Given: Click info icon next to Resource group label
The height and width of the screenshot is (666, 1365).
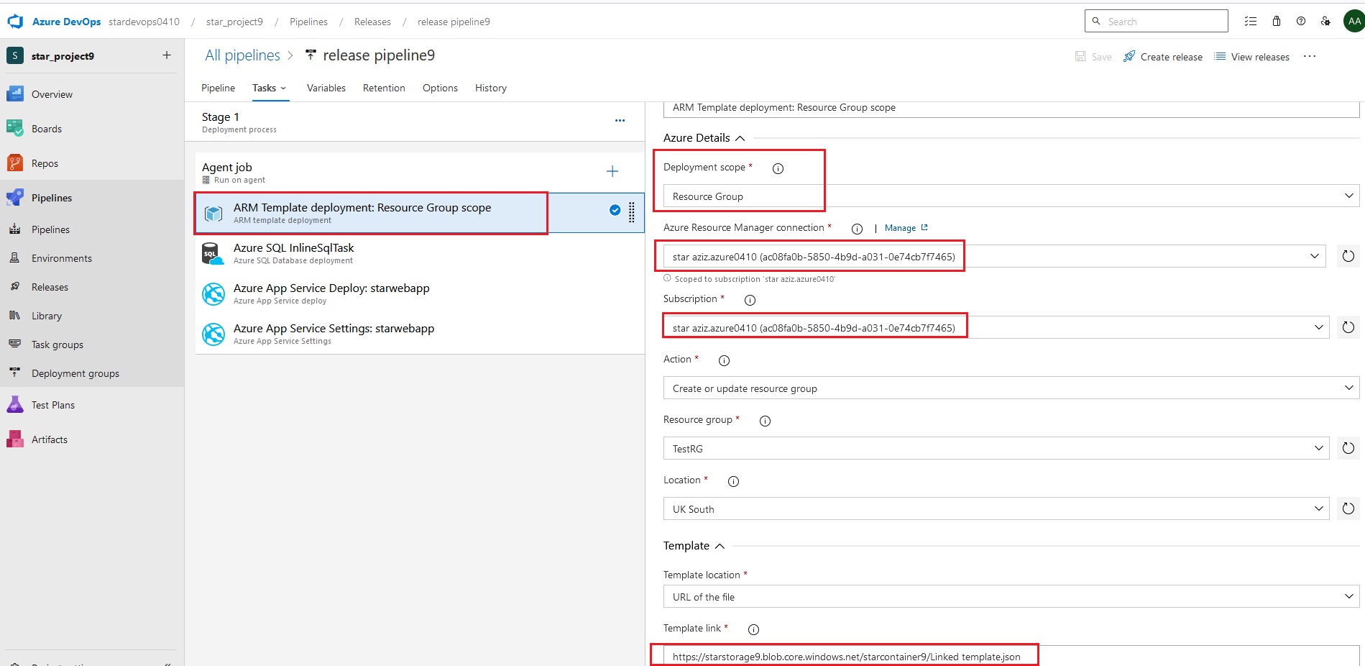Looking at the screenshot, I should click(765, 421).
